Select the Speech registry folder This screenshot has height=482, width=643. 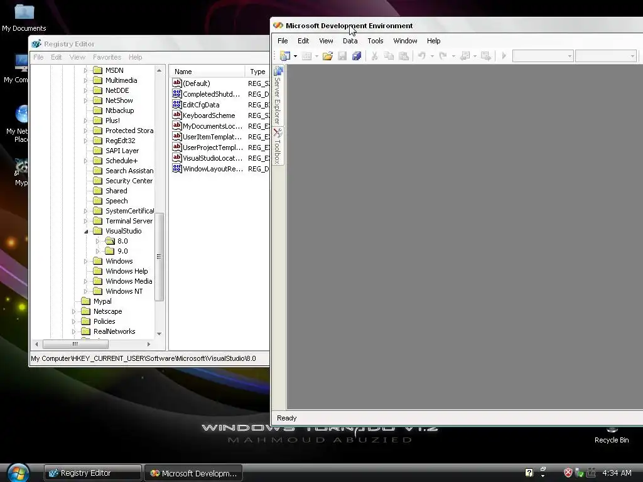pos(116,201)
